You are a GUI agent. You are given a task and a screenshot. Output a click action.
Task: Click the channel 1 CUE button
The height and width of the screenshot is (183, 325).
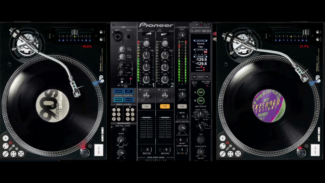146,106
